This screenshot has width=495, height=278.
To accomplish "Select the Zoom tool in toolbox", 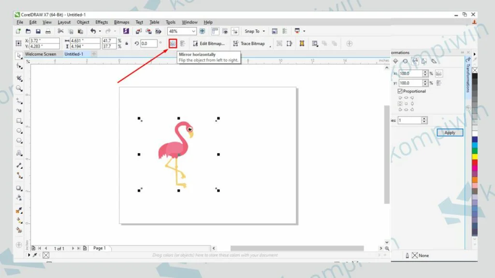I will (19, 88).
